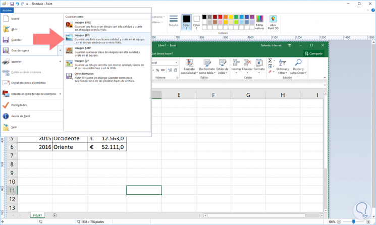Screen dimensions: 376x225
Task: Pick the purple color in palette
Action: [x=252, y=17]
